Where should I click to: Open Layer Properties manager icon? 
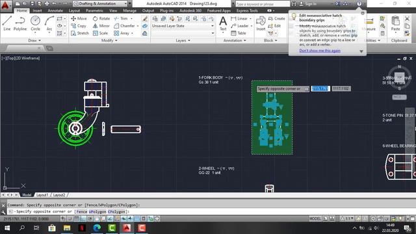click(x=155, y=19)
